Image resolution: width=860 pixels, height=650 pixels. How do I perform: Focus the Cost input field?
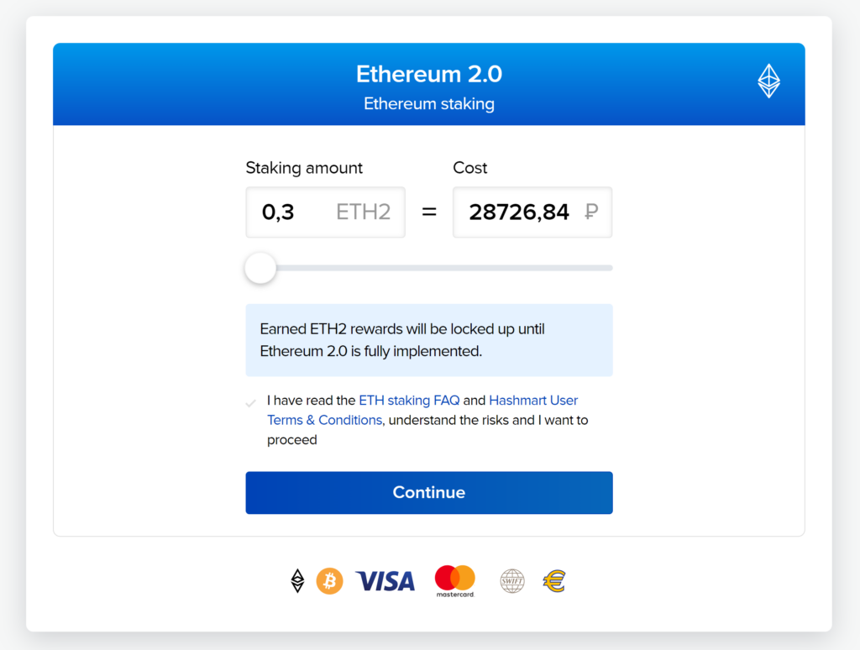(x=532, y=212)
